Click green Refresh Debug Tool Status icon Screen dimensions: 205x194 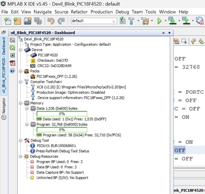[12, 47]
